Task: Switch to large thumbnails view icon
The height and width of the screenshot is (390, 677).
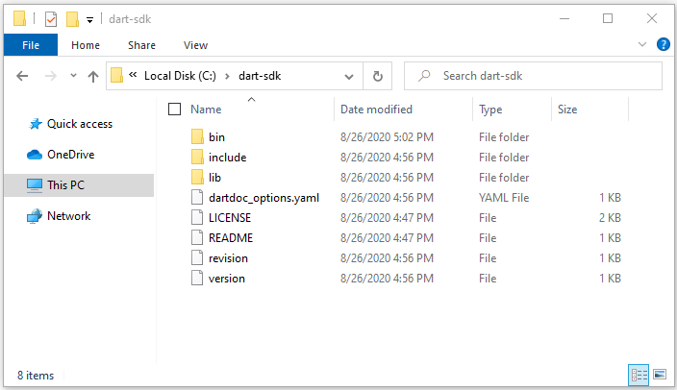Action: (x=660, y=375)
